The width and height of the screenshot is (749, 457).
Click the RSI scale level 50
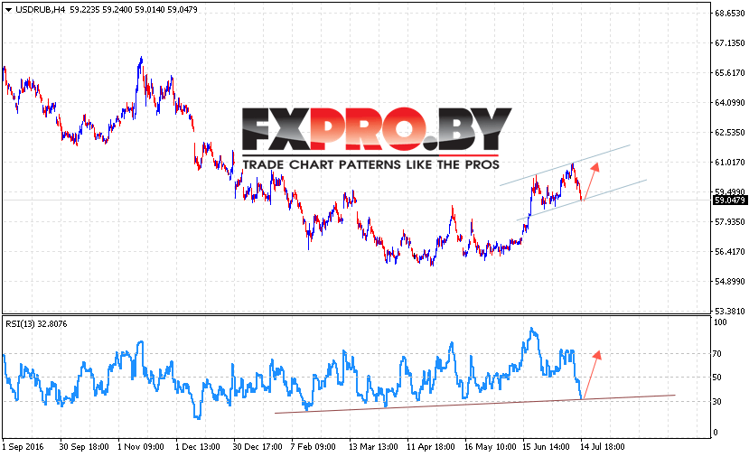click(717, 378)
